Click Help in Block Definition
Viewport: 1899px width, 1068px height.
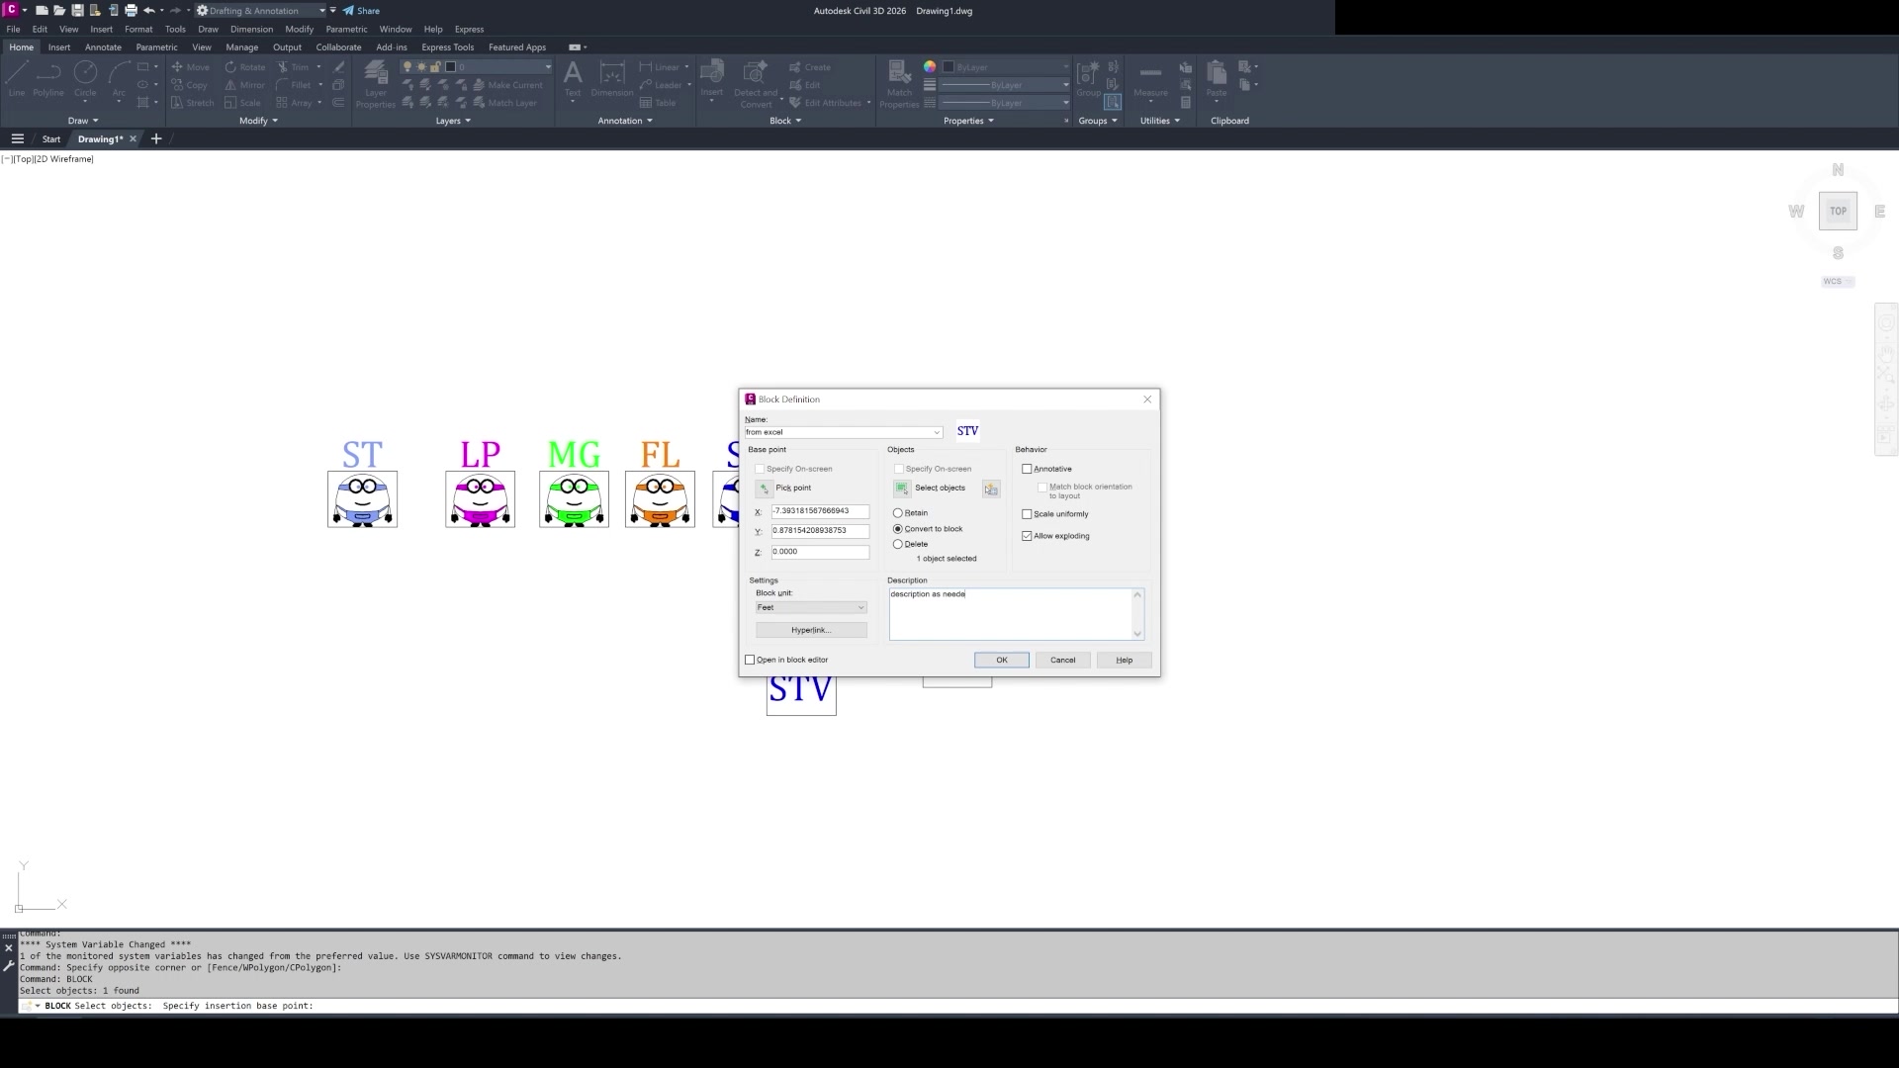[x=1124, y=660]
